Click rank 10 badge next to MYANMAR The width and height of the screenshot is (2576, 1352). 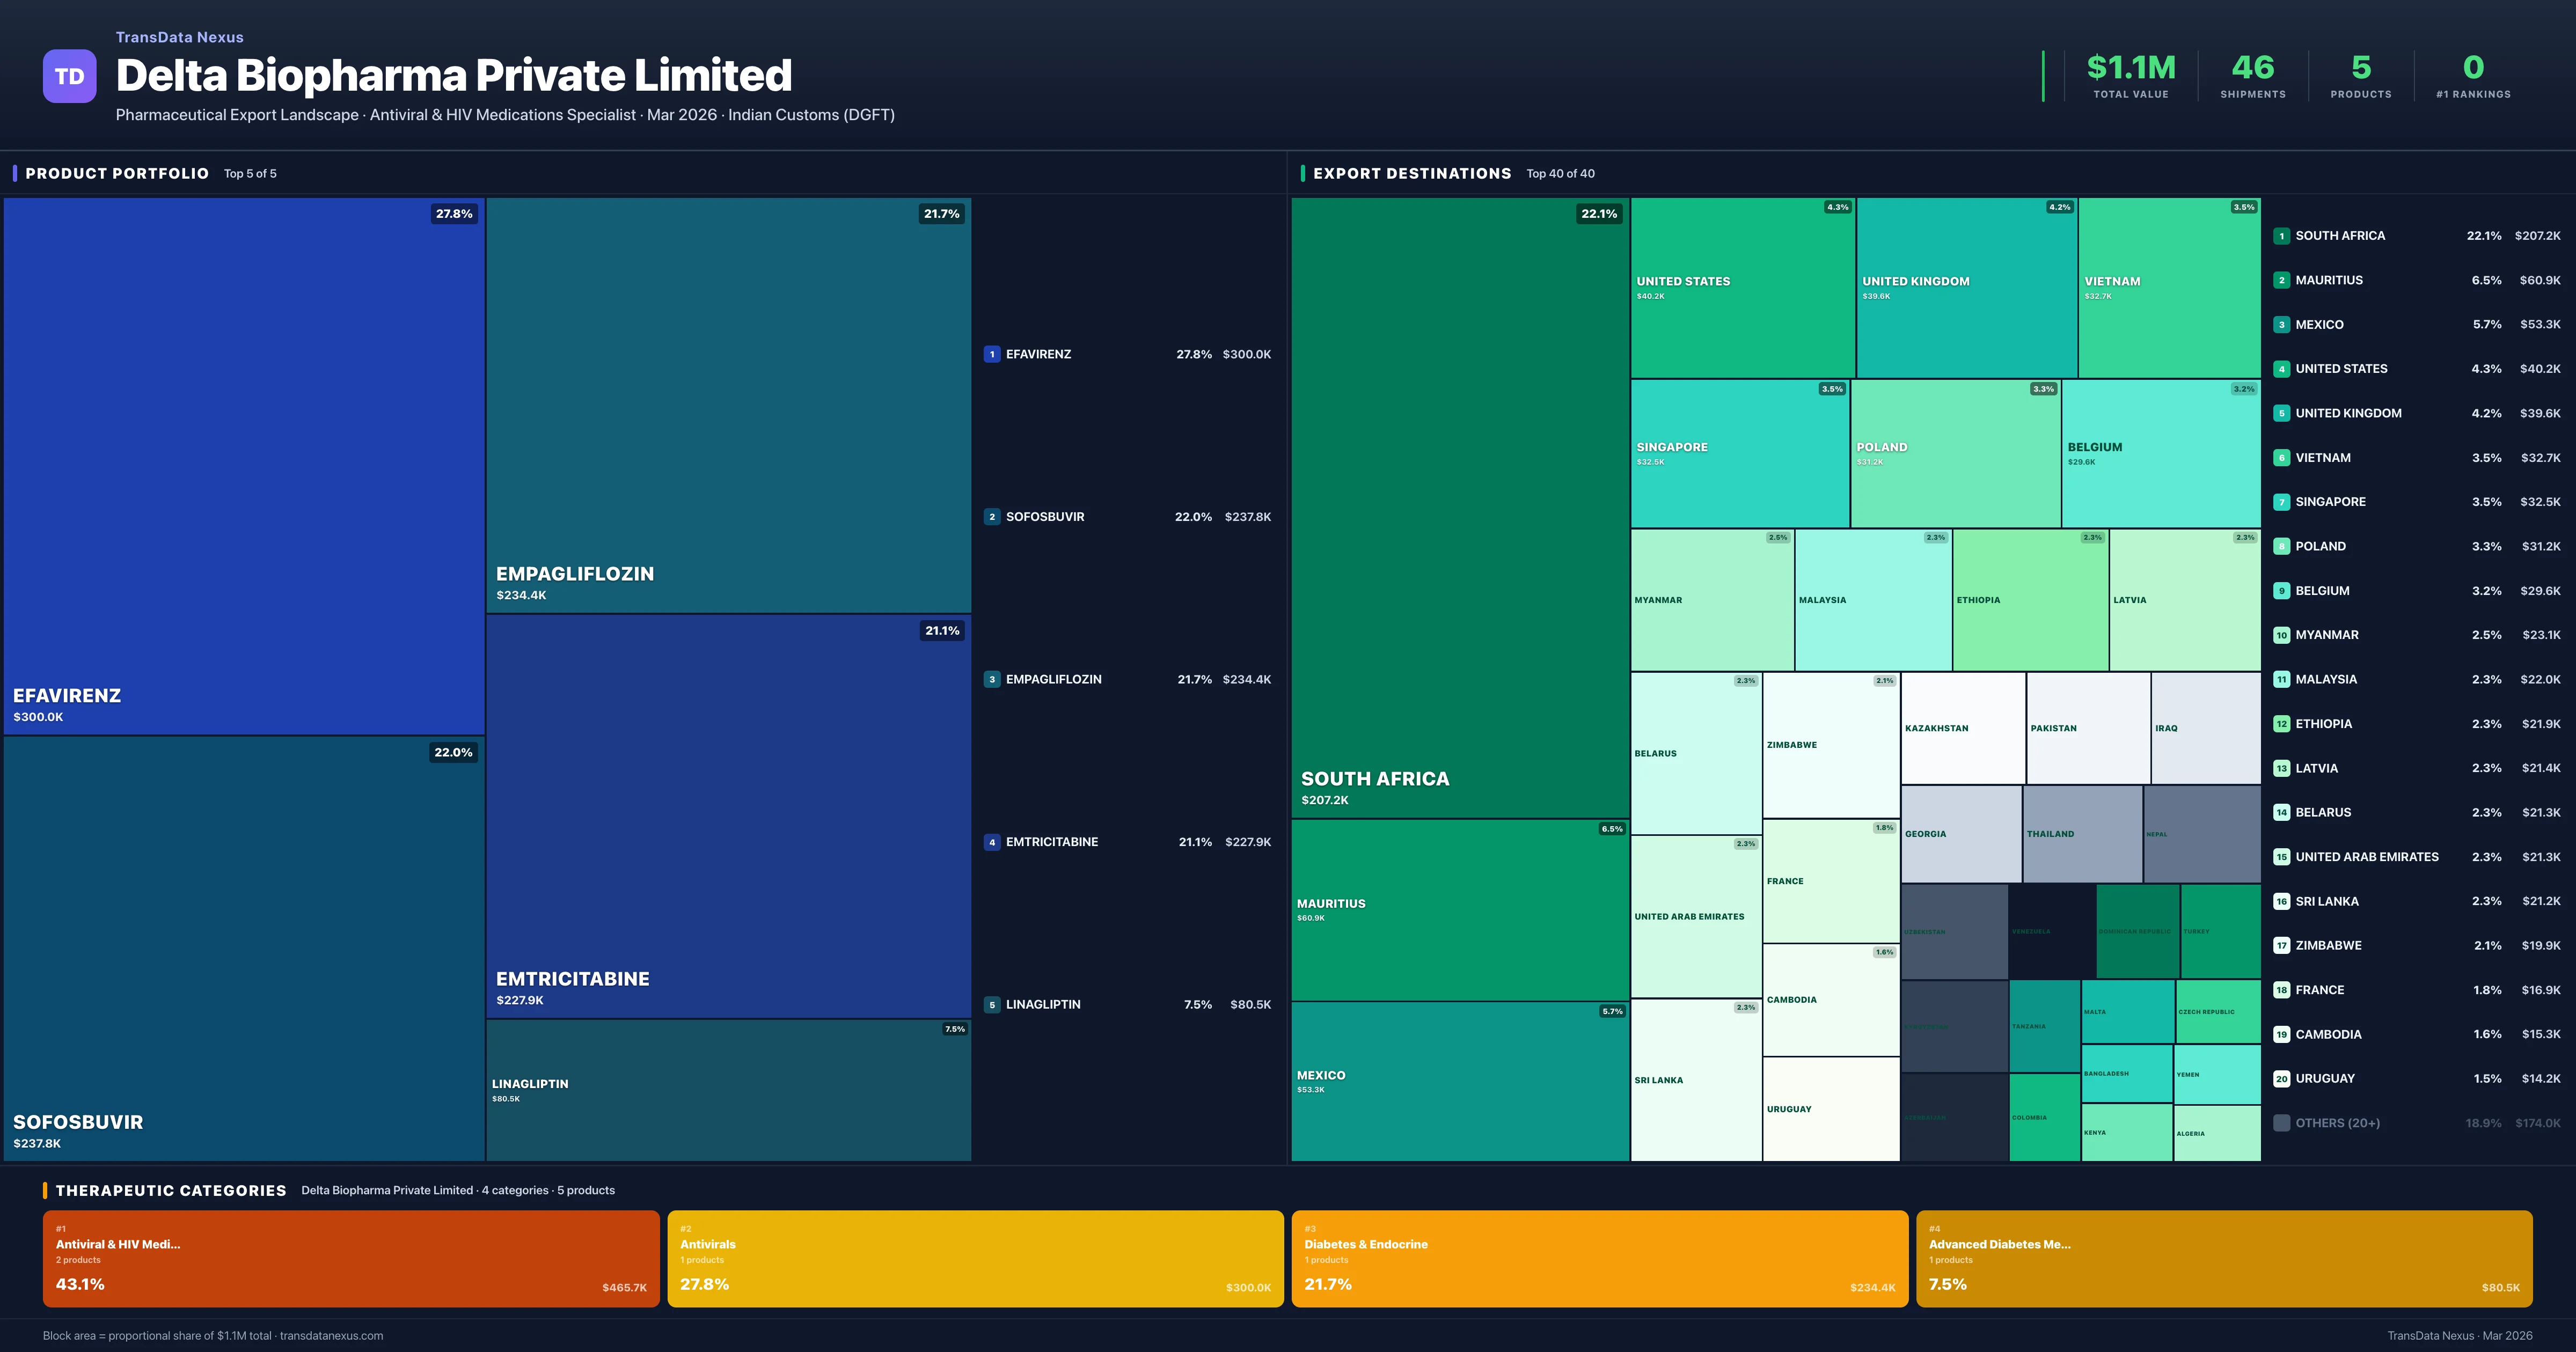tap(2281, 635)
